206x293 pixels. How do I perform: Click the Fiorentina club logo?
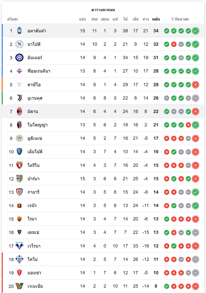pyautogui.click(x=19, y=71)
